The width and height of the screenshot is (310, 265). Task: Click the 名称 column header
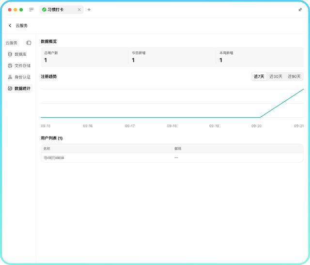tap(47, 149)
